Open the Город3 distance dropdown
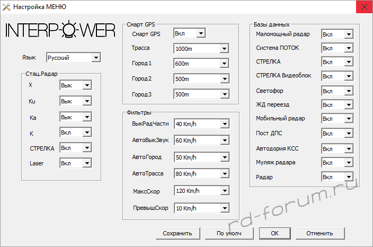The height and width of the screenshot is (247, 373). (201, 94)
